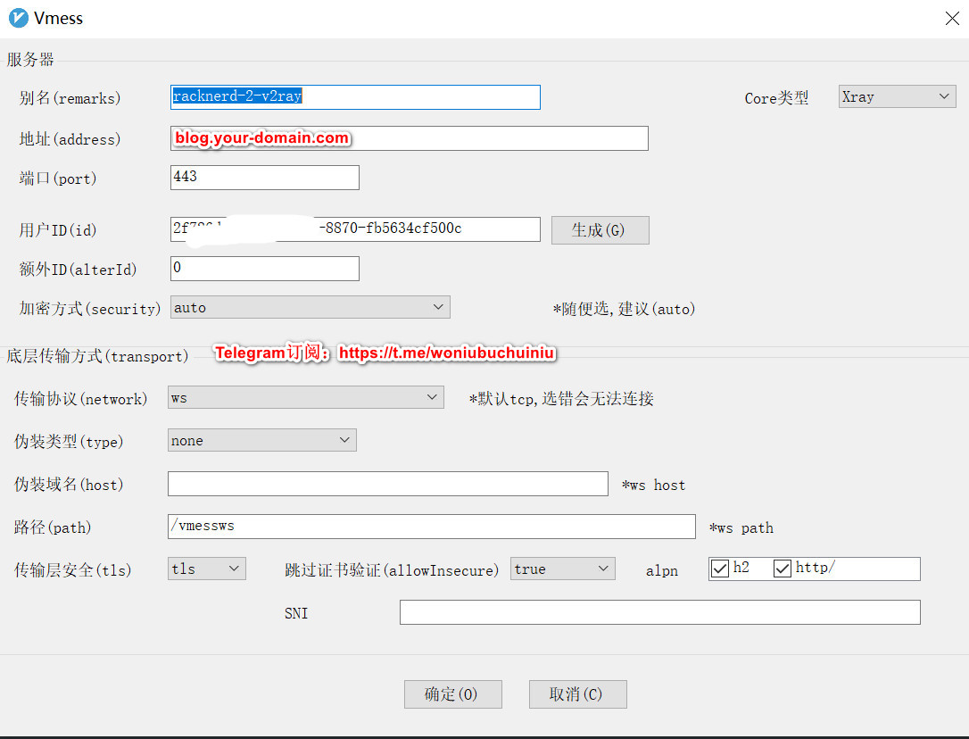The height and width of the screenshot is (739, 969).
Task: Open the 传输协议 network dropdown
Action: (x=305, y=397)
